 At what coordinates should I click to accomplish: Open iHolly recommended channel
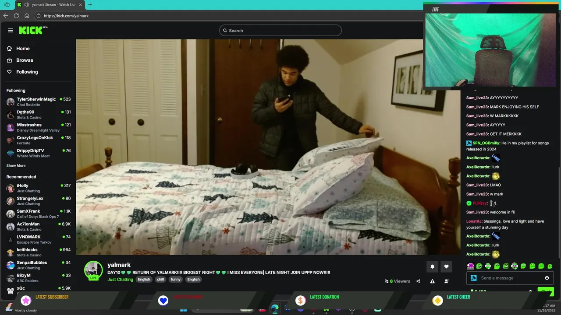click(39, 188)
